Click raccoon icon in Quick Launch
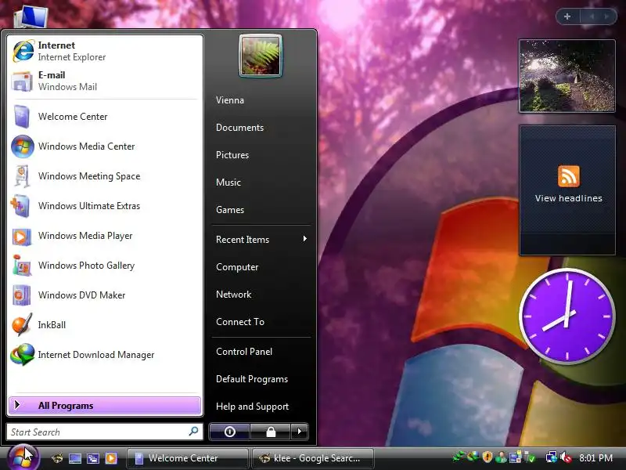Screen dimensions: 626x470 pos(57,458)
